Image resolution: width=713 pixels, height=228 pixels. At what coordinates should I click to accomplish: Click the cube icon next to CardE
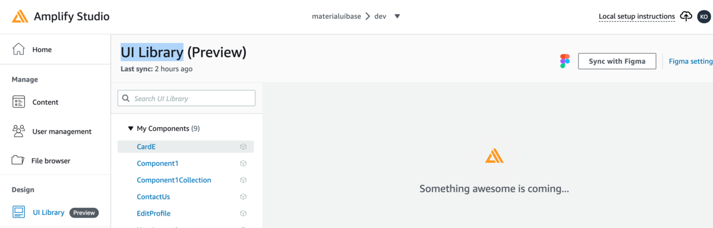pos(243,147)
